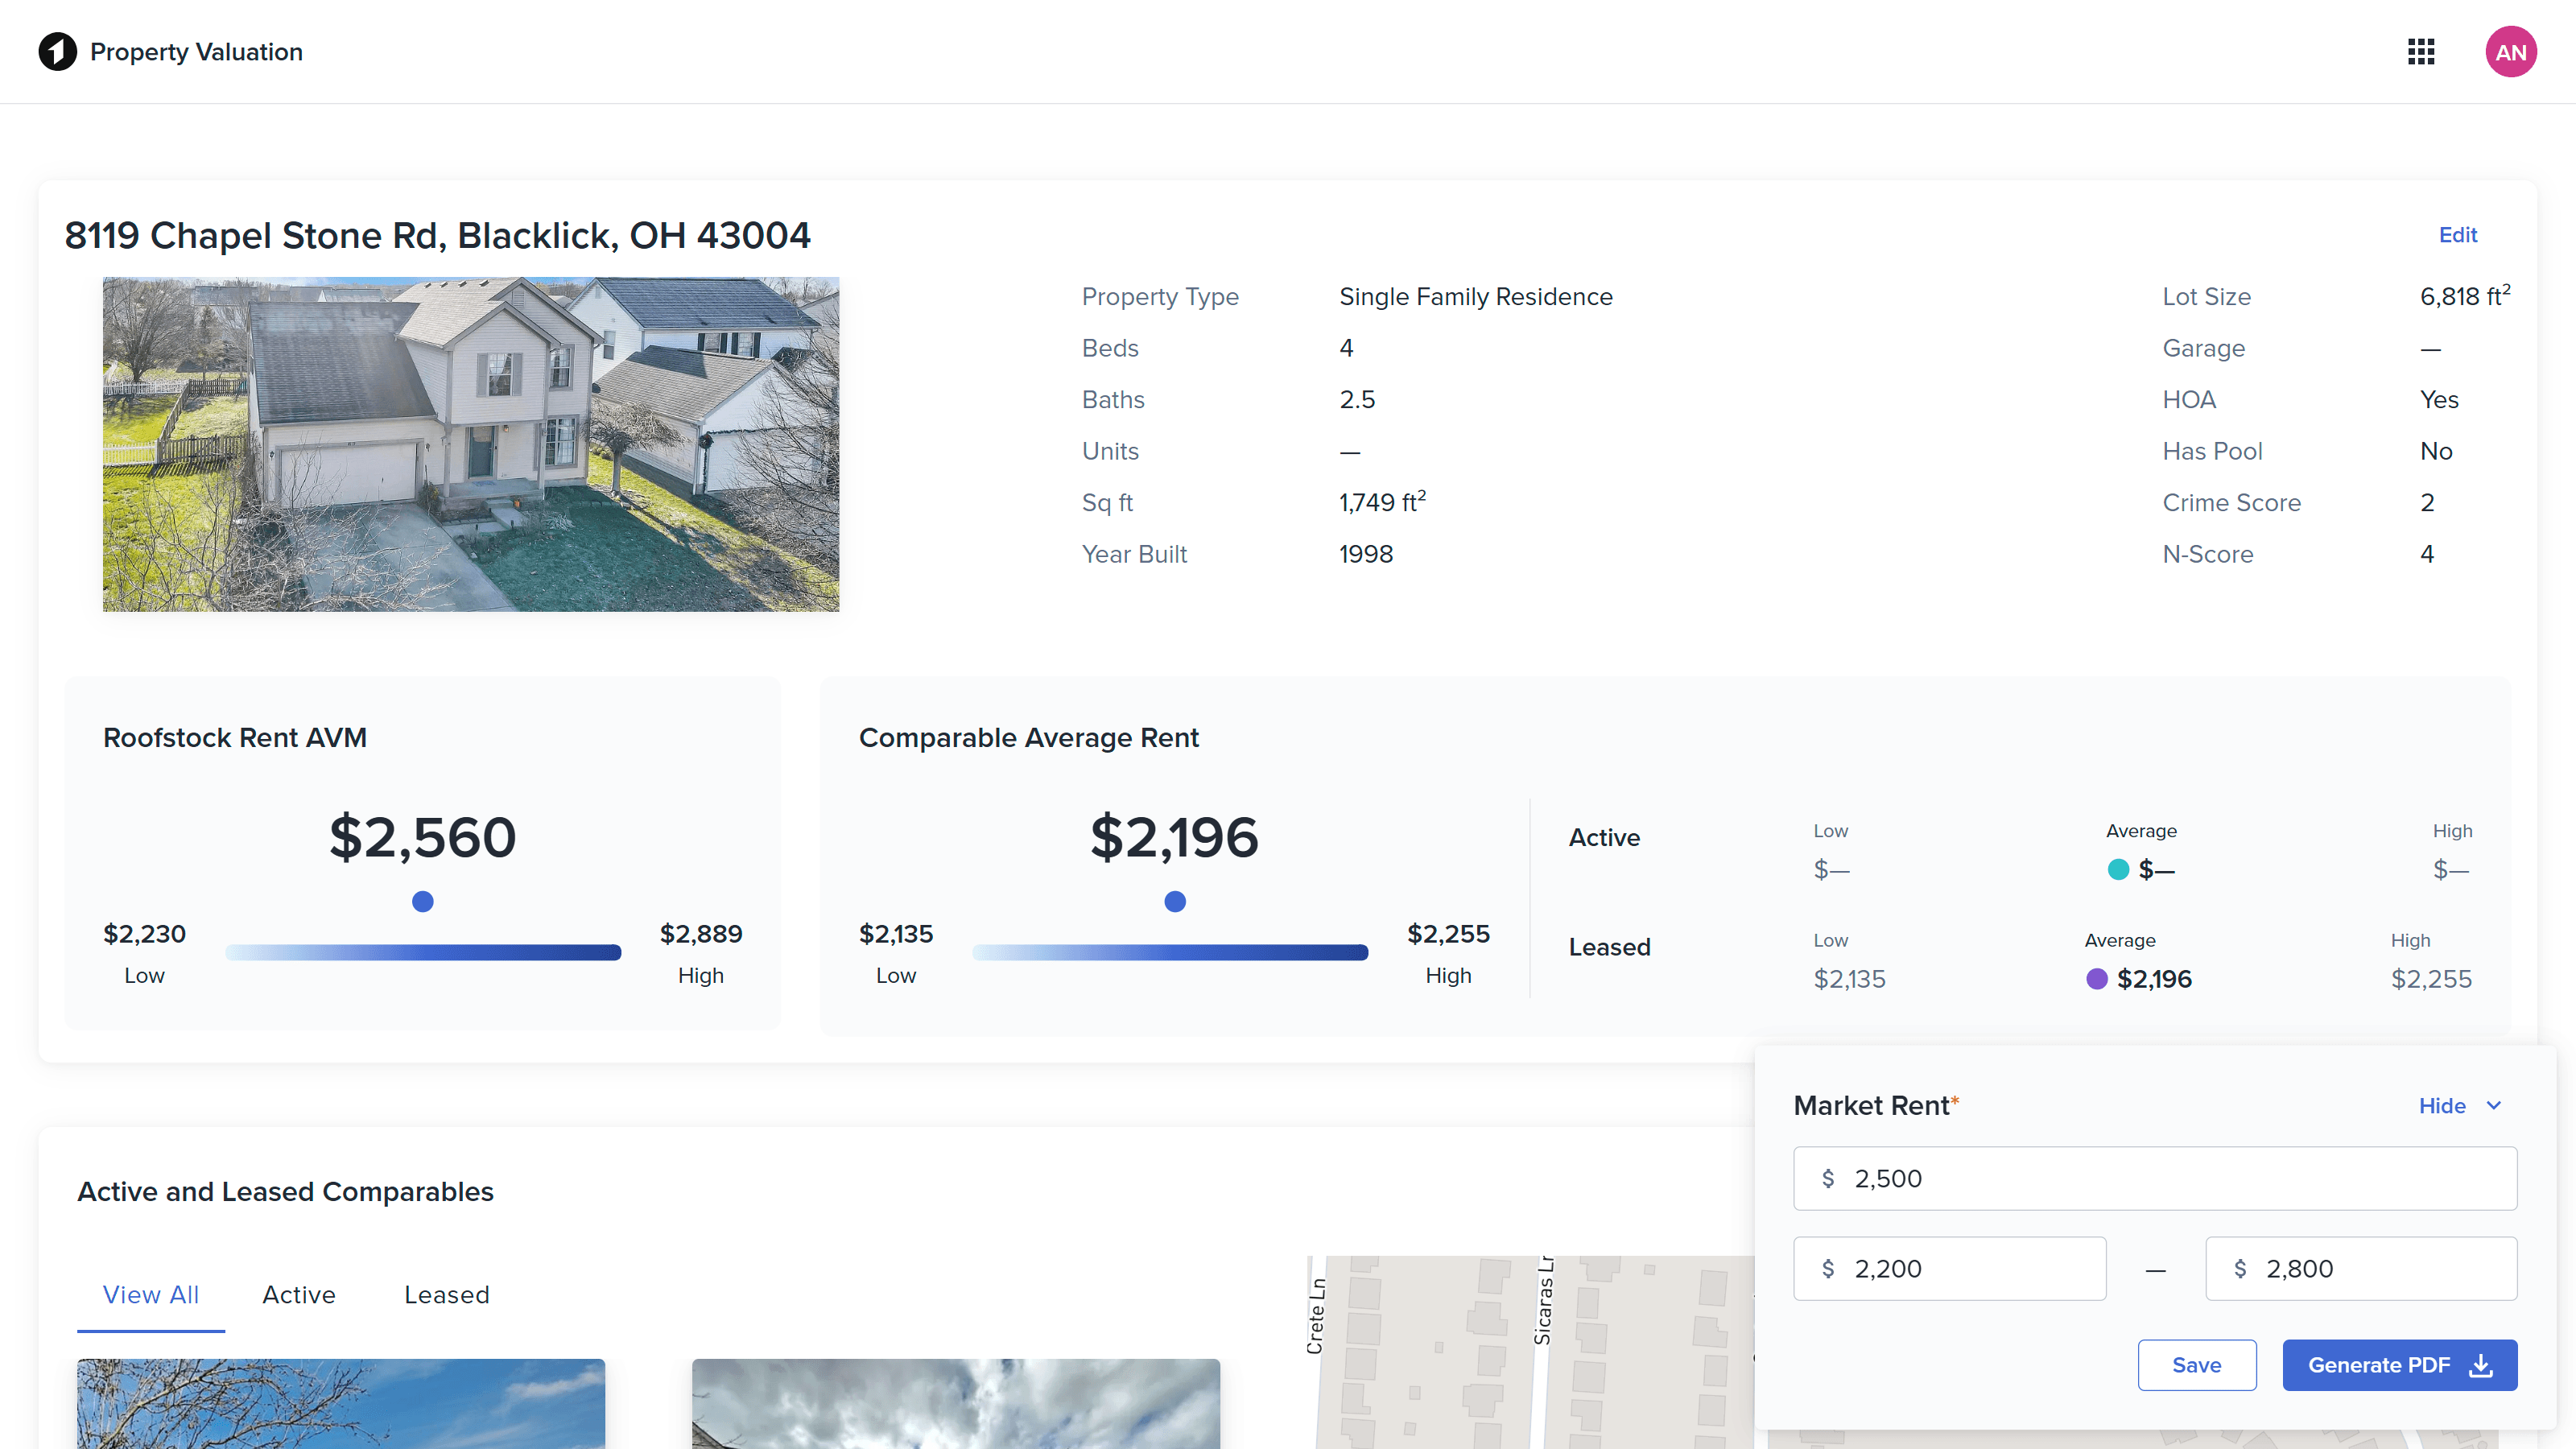2576x1449 pixels.
Task: Click the Roofstock Rent AVM marker dot
Action: tap(423, 902)
